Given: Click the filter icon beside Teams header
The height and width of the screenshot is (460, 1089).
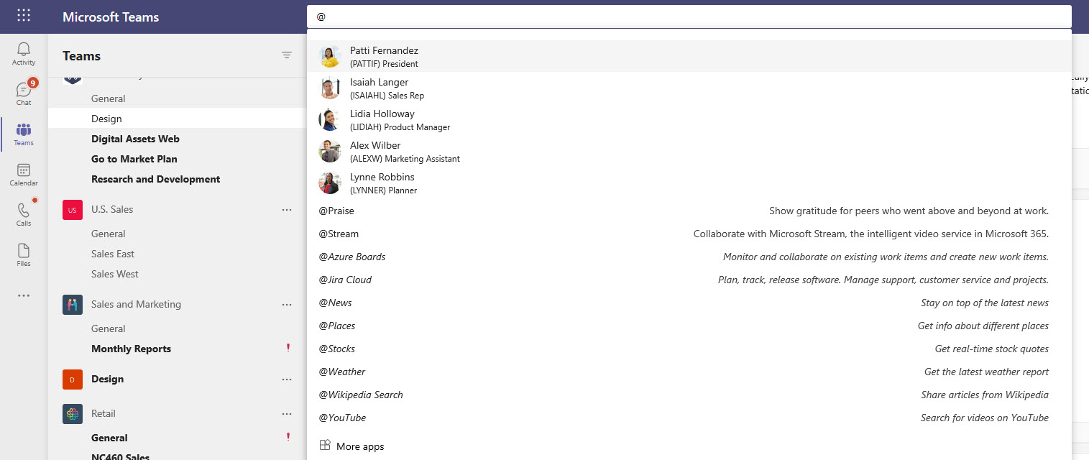Looking at the screenshot, I should click(x=287, y=55).
